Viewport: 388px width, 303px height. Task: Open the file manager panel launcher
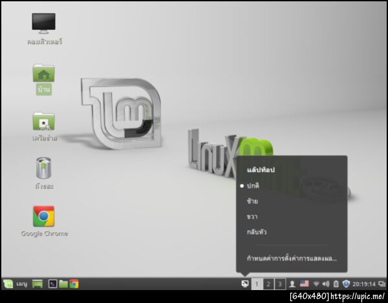(x=63, y=284)
